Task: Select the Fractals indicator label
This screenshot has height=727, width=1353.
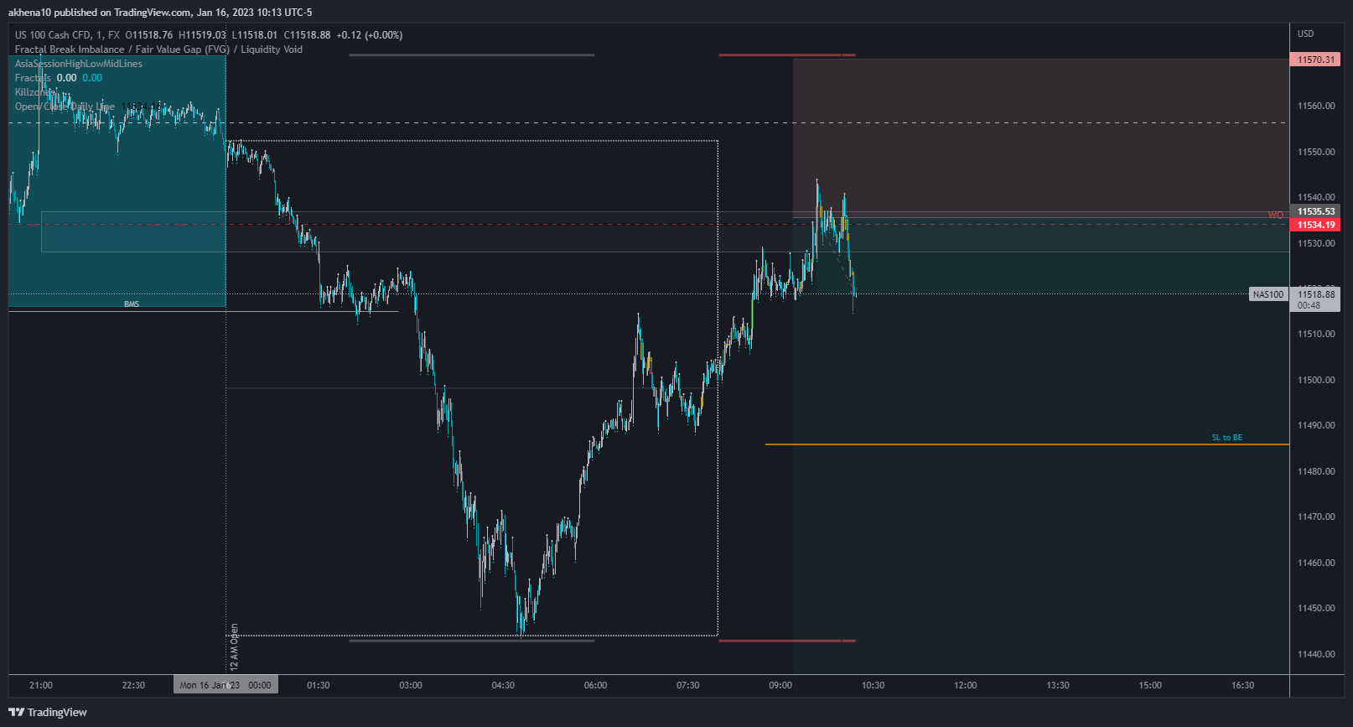Action: point(33,78)
